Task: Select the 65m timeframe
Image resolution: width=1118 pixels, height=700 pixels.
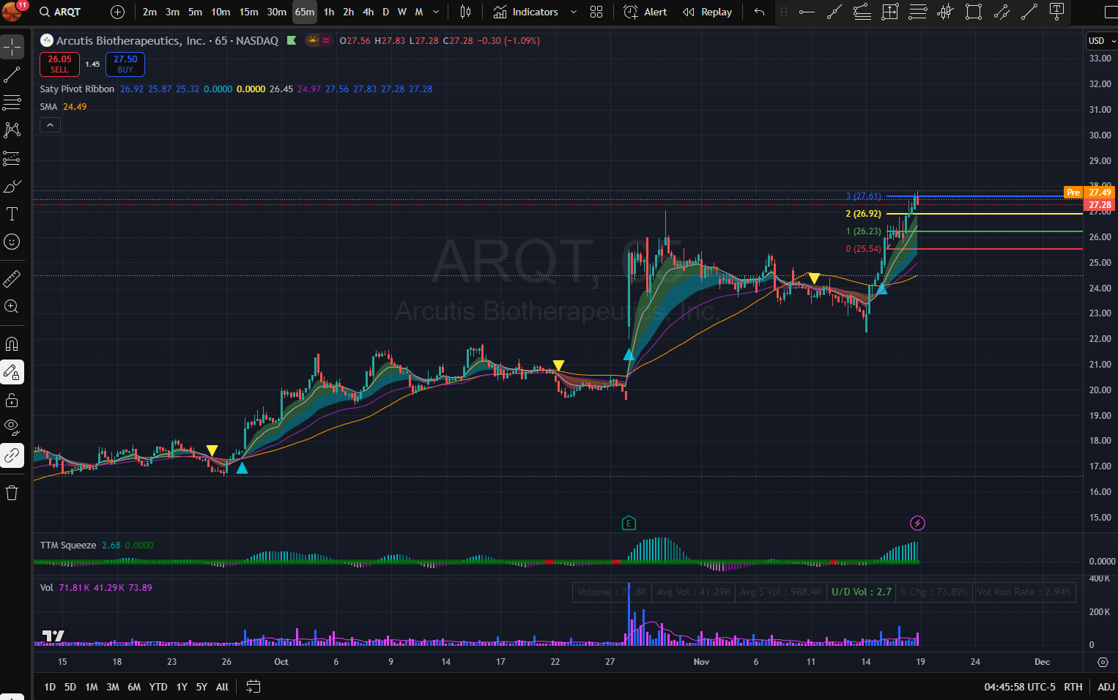Action: pyautogui.click(x=305, y=12)
